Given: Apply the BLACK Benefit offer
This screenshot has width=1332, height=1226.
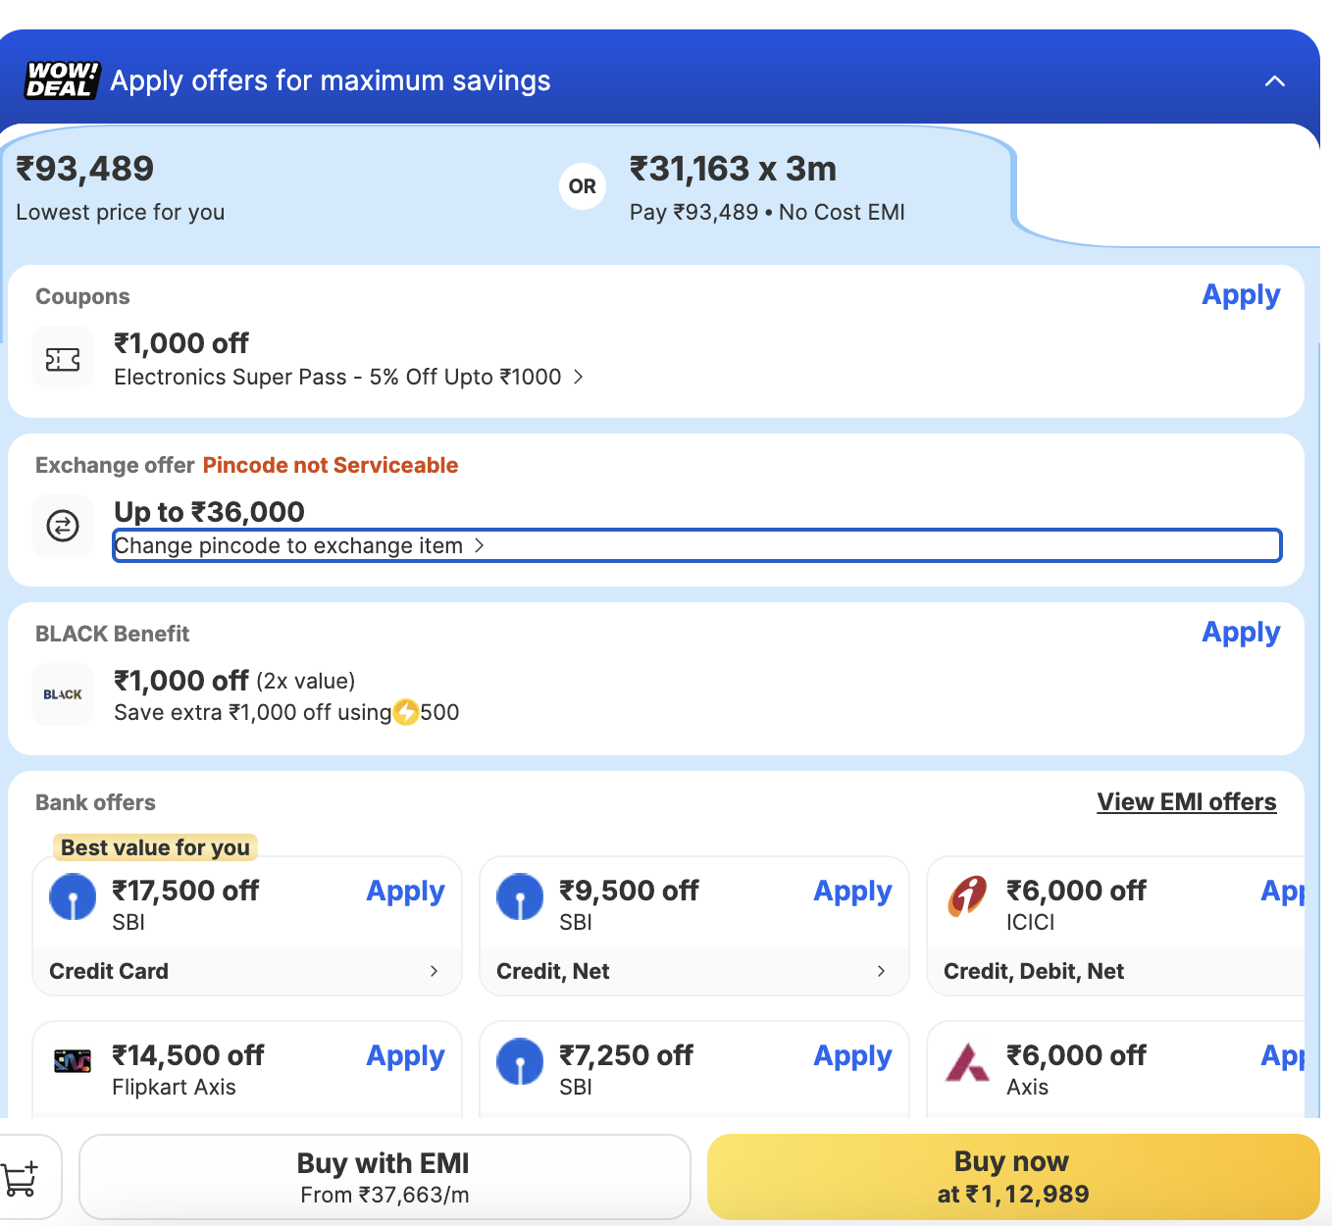Looking at the screenshot, I should point(1241,633).
